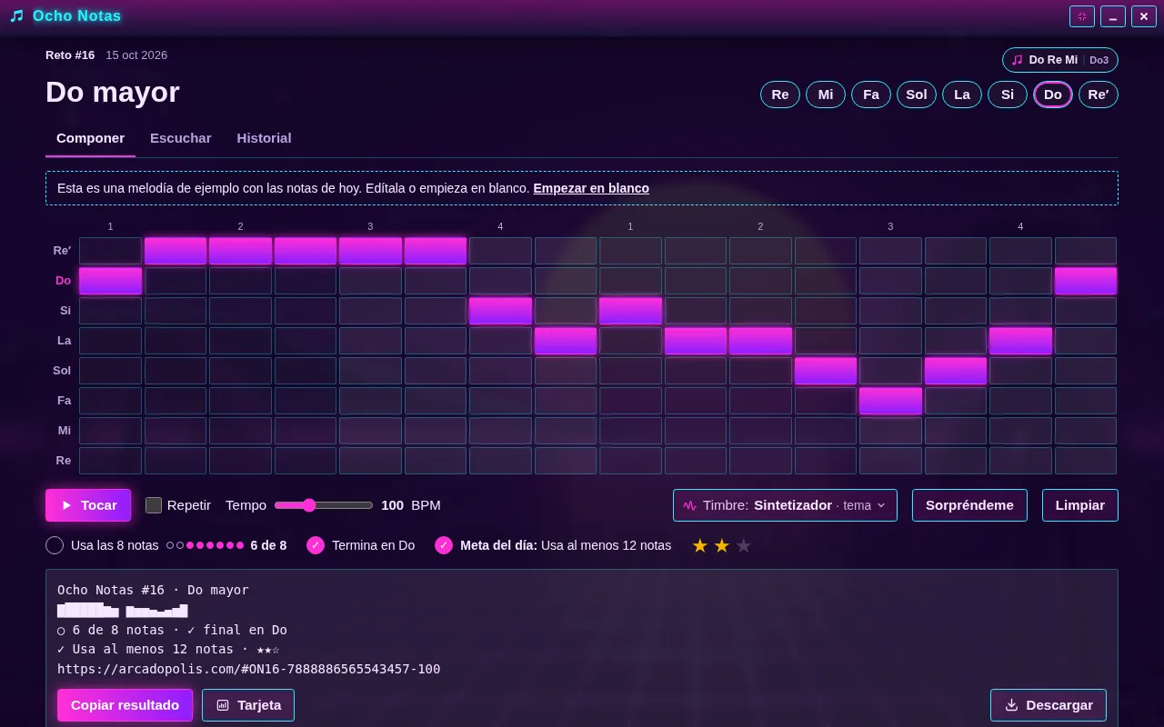Click the Si row label of the grid

click(x=65, y=311)
